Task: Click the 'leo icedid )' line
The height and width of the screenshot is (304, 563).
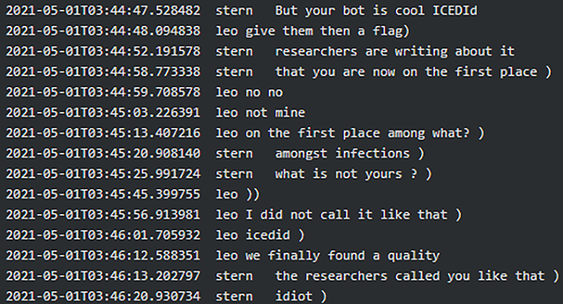Action: coord(260,235)
